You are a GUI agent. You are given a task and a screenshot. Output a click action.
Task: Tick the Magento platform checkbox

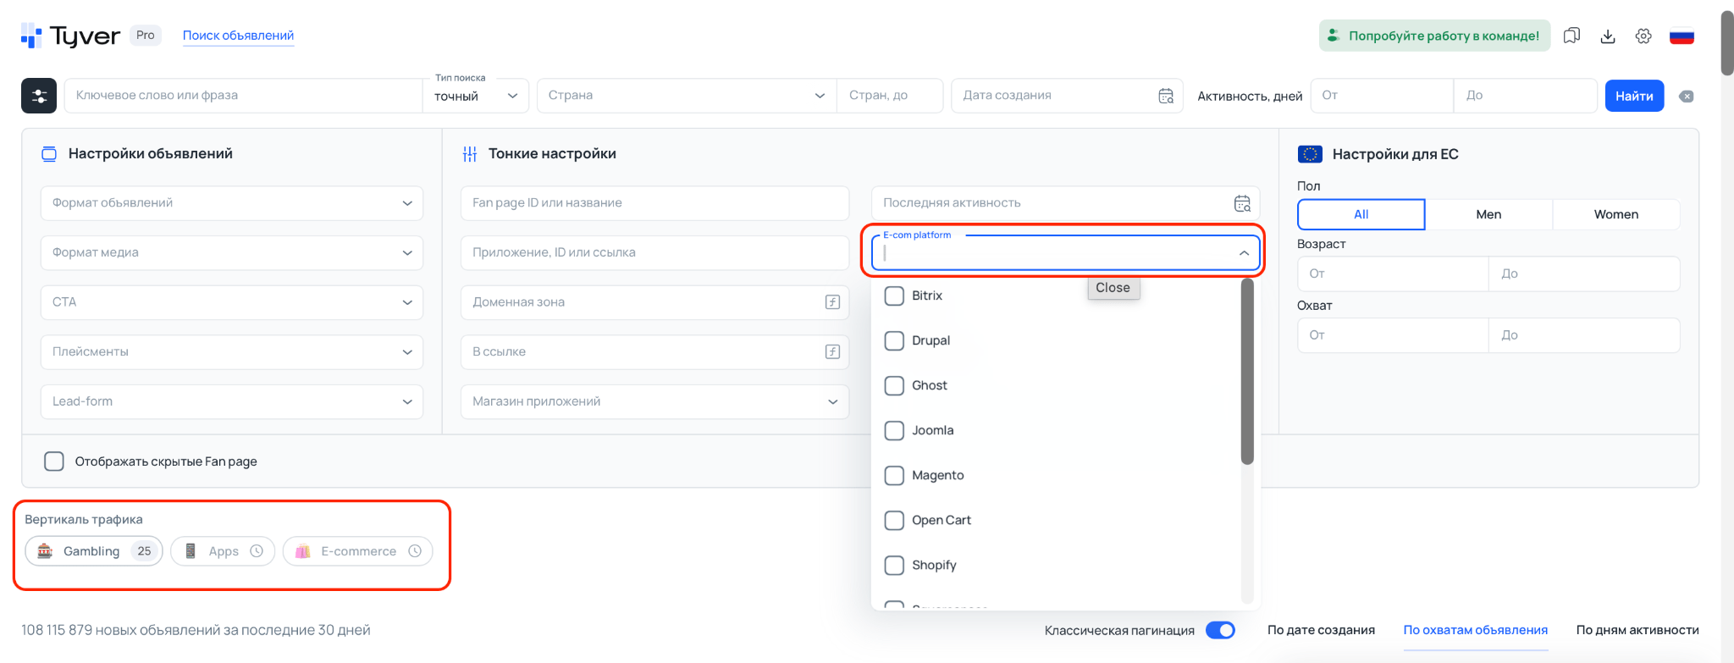(894, 475)
